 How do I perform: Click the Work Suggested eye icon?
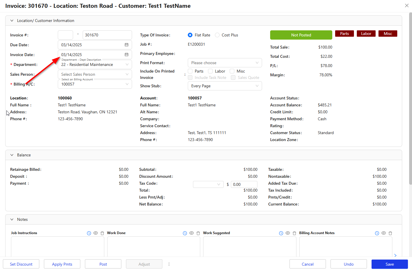click(288, 233)
